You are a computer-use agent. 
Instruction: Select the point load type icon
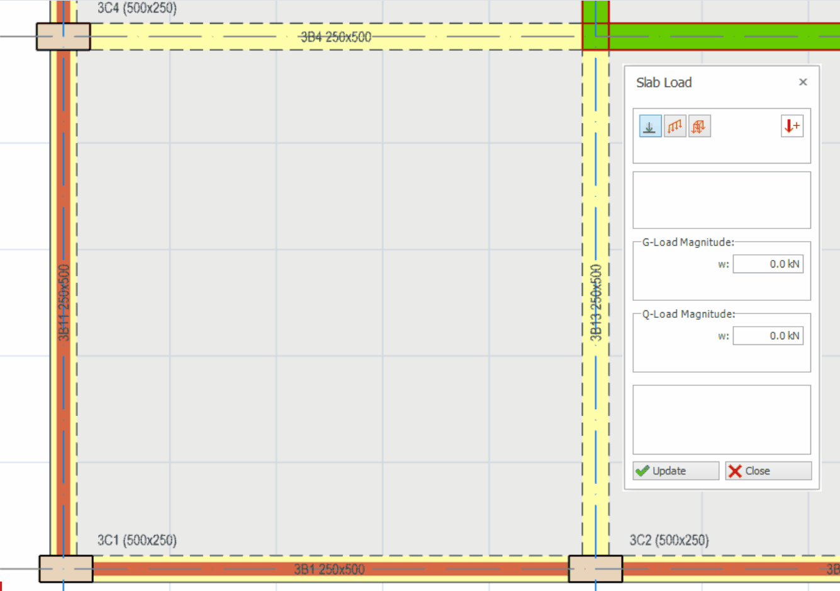650,127
